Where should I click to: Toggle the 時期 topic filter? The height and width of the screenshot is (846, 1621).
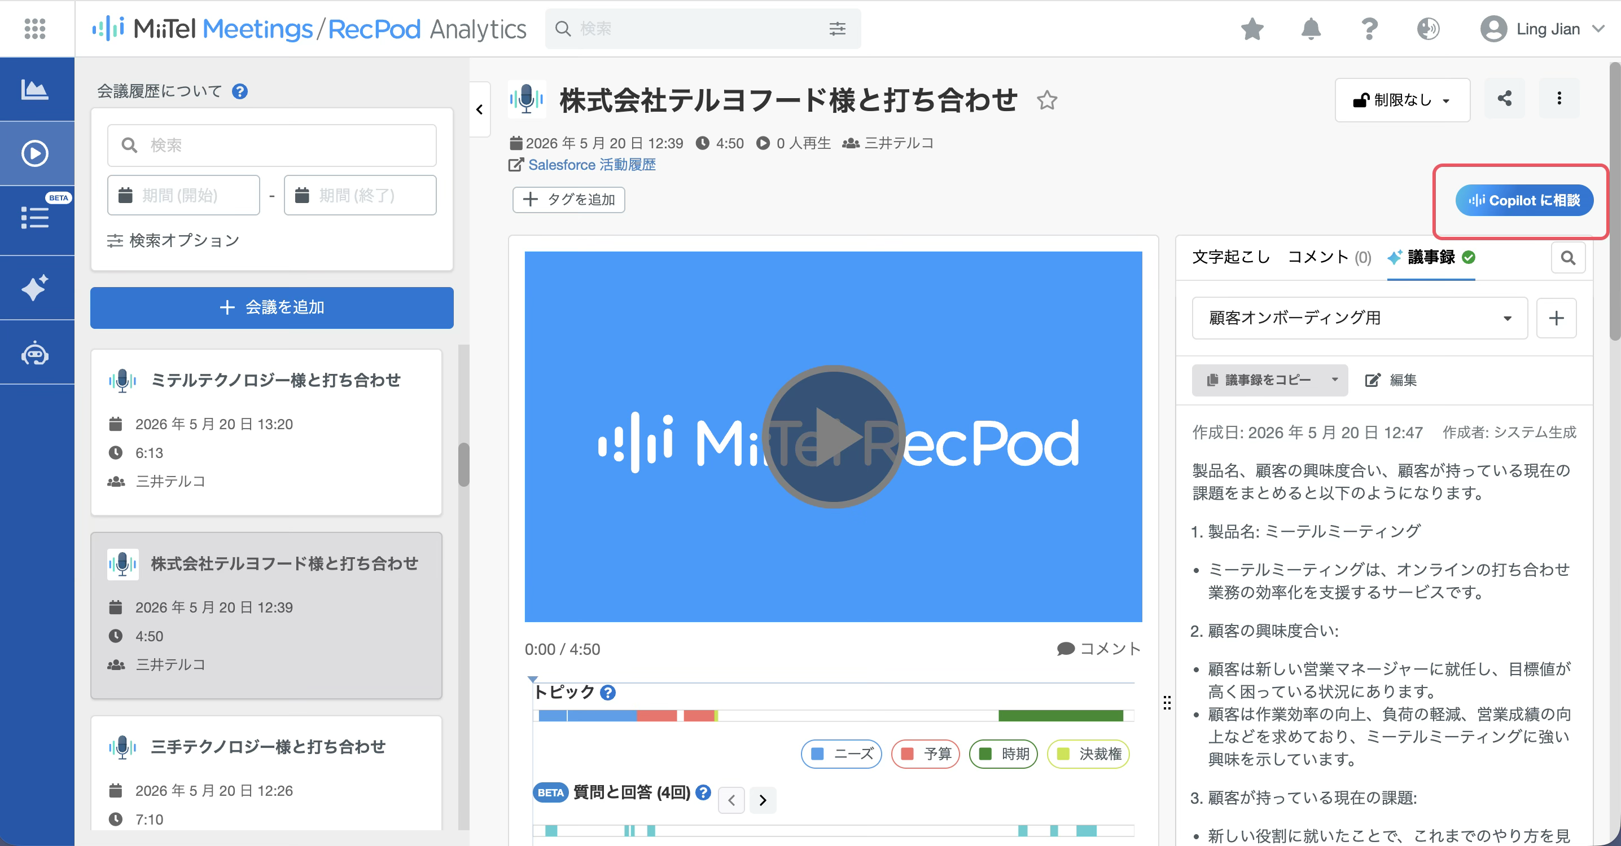(x=1003, y=754)
